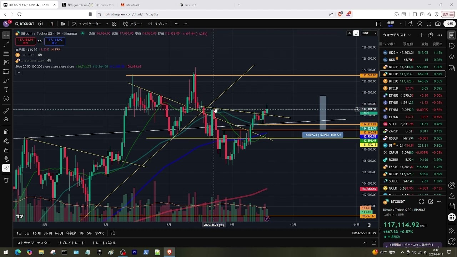Image resolution: width=457 pixels, height=257 pixels.
Task: Toggle visibility of BITFLYER:BTCJPY overlay
Action: [x=49, y=61]
